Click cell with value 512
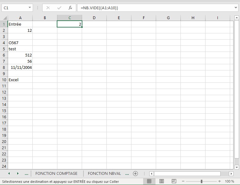Image resolution: width=240 pixels, height=185 pixels. click(20, 55)
